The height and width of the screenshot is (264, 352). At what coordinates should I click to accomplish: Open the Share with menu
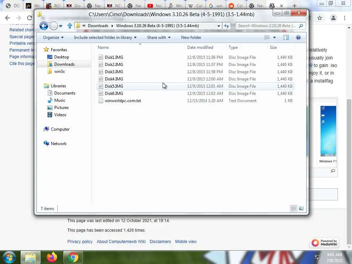coord(159,37)
